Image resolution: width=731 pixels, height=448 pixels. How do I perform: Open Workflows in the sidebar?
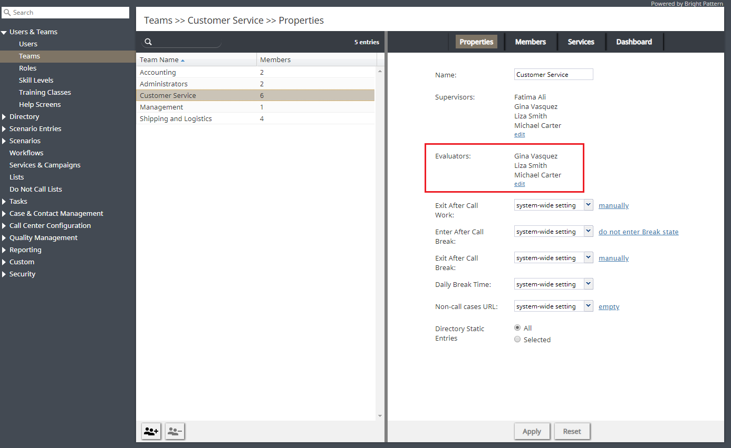(x=26, y=153)
